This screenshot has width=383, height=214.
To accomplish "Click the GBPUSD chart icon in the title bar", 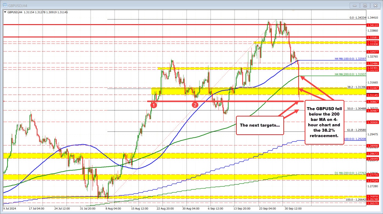I will pyautogui.click(x=5, y=5).
